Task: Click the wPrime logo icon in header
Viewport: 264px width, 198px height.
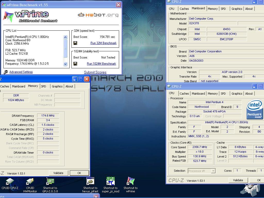Action: pos(8,17)
